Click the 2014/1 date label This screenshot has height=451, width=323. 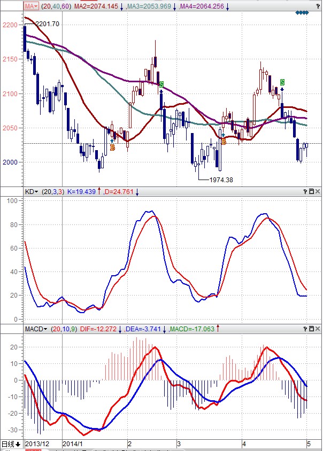tap(73, 444)
